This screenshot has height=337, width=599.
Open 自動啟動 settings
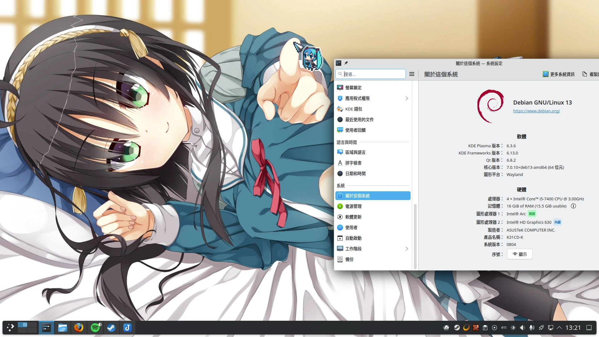(373, 238)
